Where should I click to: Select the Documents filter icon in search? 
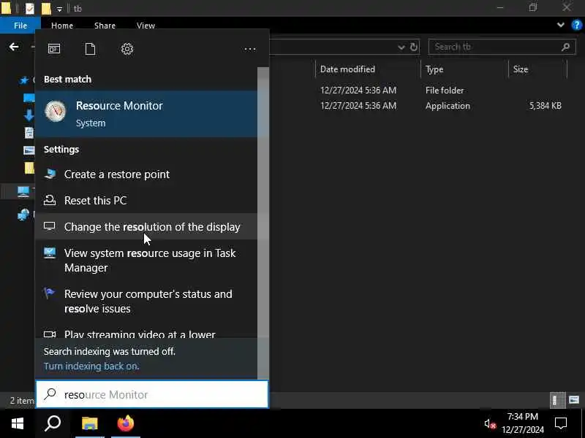pos(90,49)
